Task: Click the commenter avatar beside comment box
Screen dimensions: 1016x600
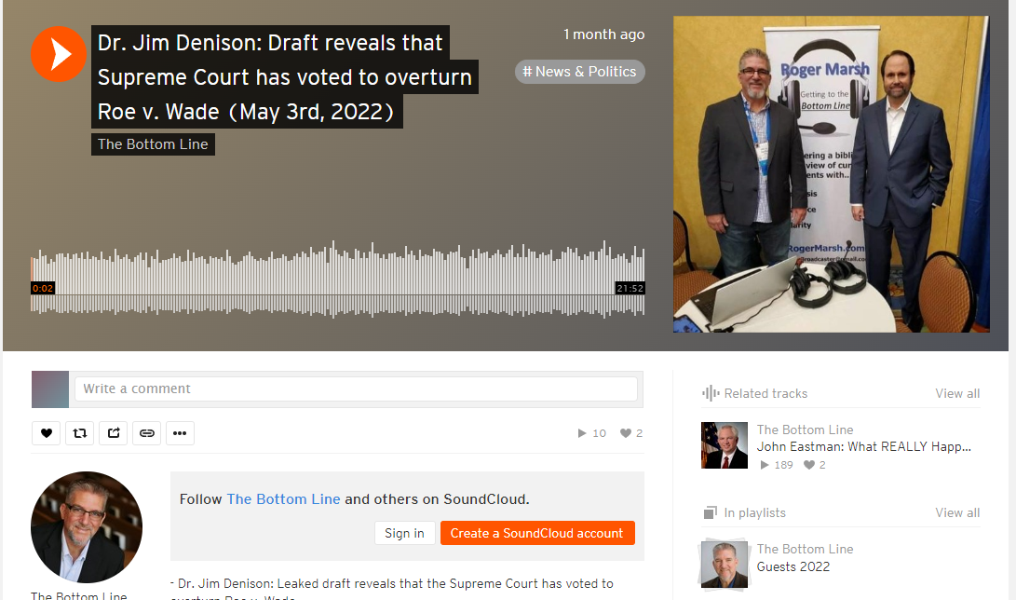Action: click(x=50, y=389)
